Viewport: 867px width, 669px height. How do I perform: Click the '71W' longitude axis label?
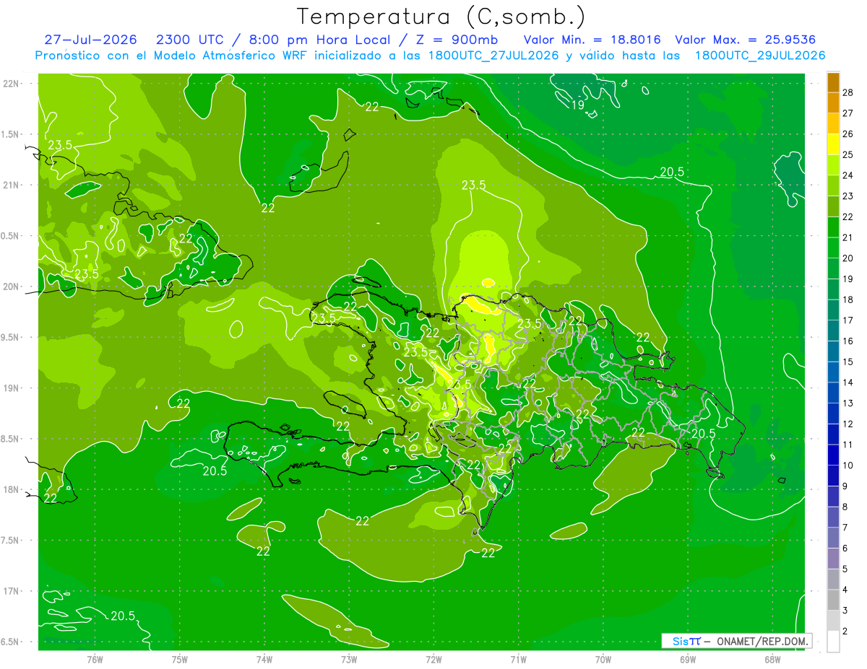coord(518,659)
